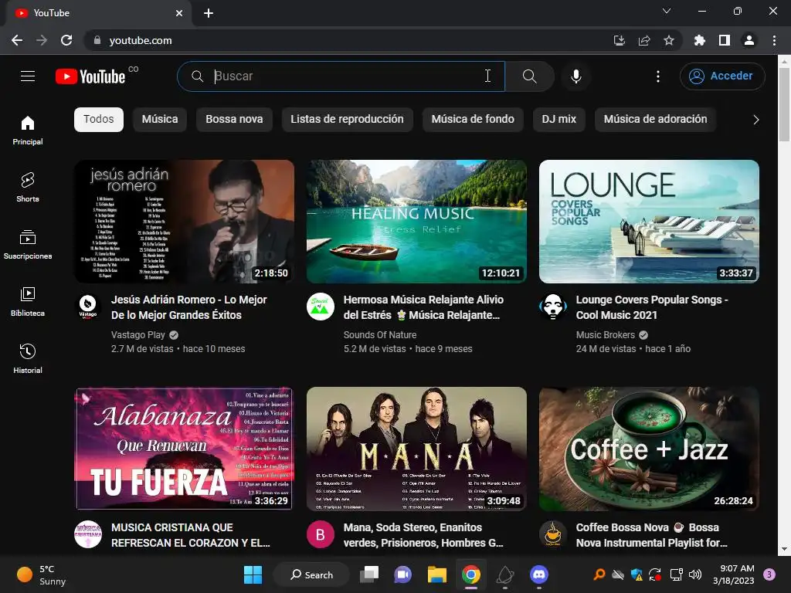The image size is (791, 593).
Task: Click the Coffee Bossa Nova channel avatar
Action: (x=553, y=534)
